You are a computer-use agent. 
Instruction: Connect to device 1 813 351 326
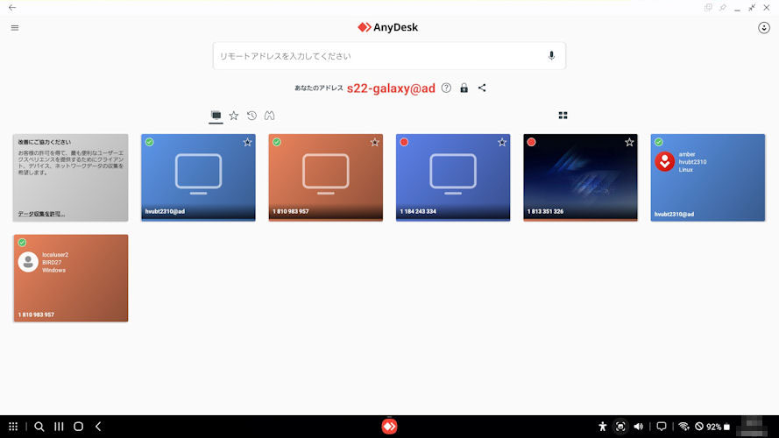click(580, 177)
